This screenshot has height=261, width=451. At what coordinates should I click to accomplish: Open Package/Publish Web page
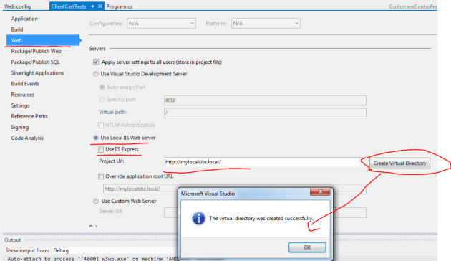[x=36, y=51]
